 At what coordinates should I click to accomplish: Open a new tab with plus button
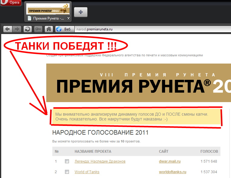[81, 12]
